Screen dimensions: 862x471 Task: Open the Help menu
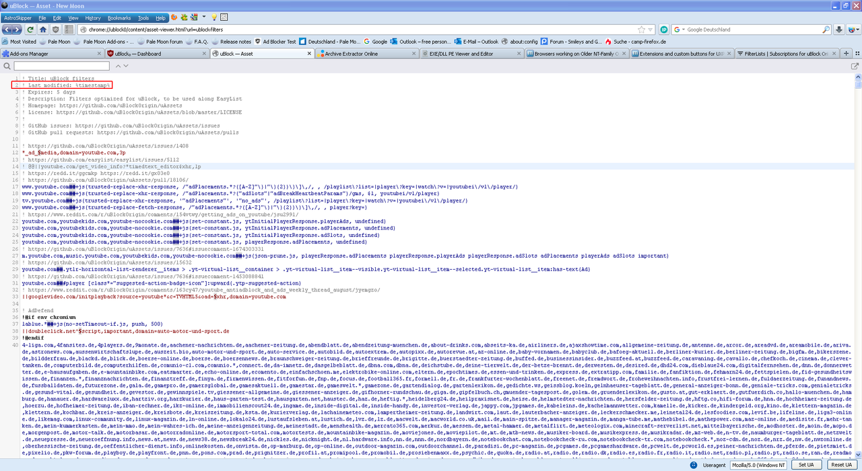point(160,17)
